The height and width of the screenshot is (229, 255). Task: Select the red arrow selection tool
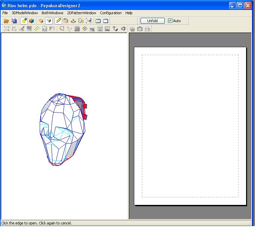pos(62,29)
